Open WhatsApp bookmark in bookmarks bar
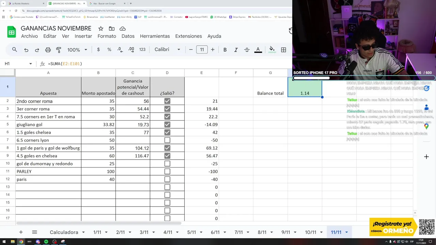The height and width of the screenshot is (245, 436). (x=218, y=17)
